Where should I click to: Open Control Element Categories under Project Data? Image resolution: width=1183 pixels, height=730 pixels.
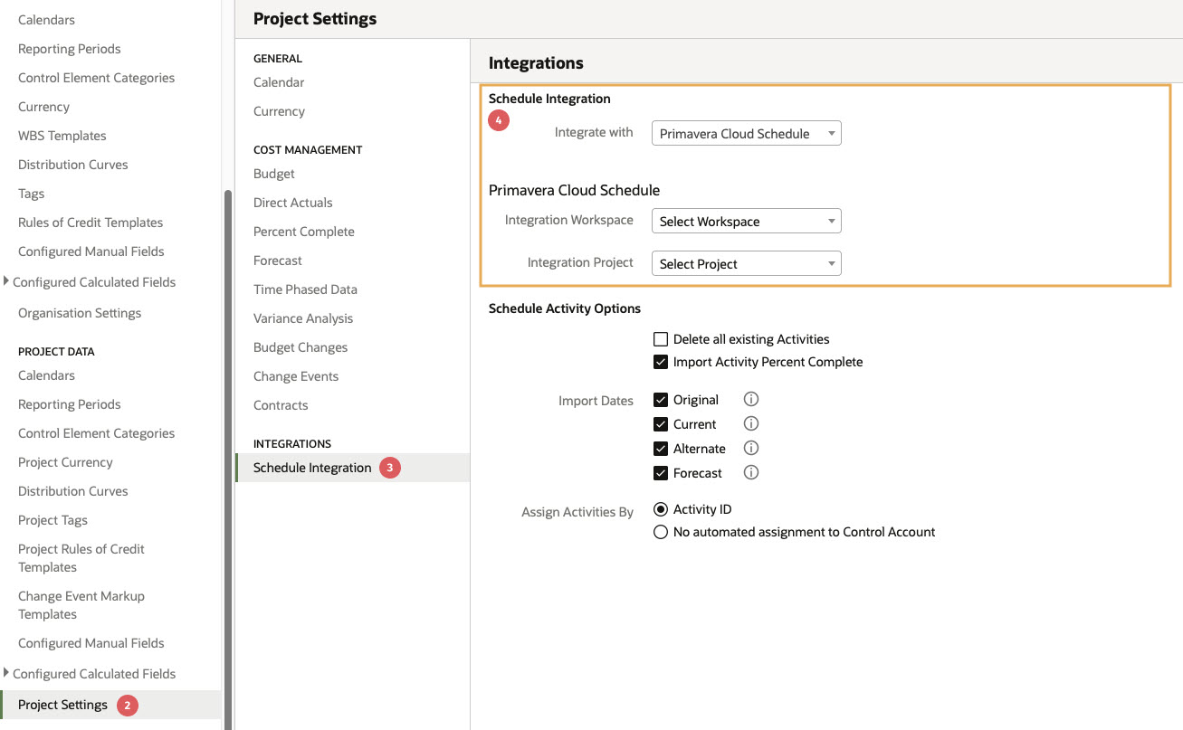coord(96,433)
